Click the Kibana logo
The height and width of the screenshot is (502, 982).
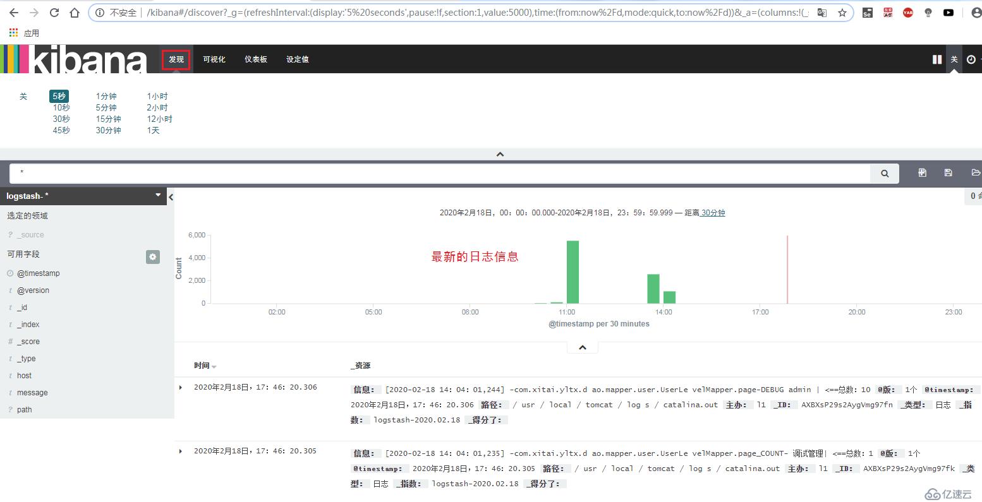[74, 59]
